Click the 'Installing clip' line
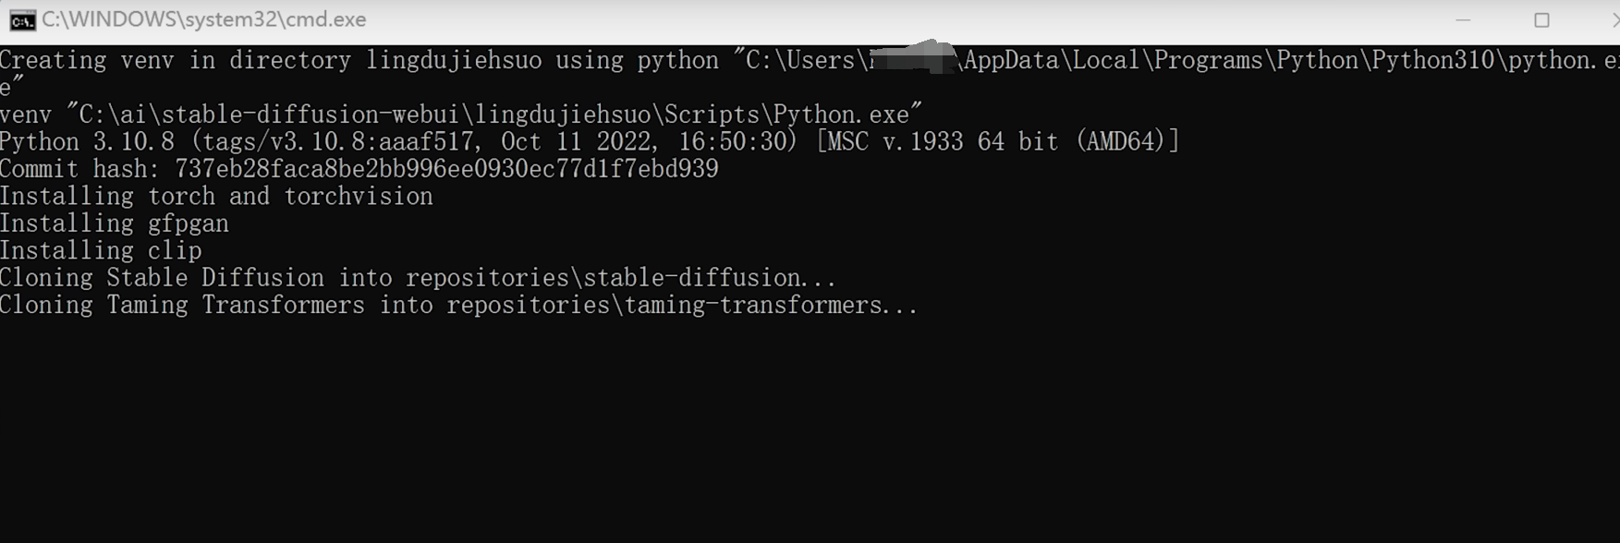This screenshot has width=1620, height=543. (x=101, y=250)
